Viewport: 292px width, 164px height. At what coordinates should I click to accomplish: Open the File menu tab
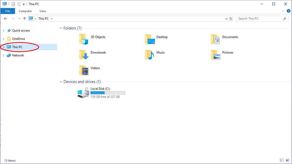click(x=8, y=11)
